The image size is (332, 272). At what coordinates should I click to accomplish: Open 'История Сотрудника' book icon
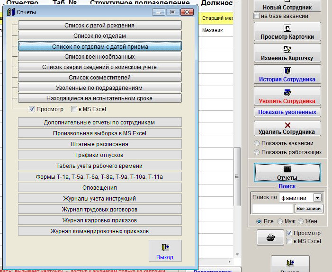pos(287,70)
